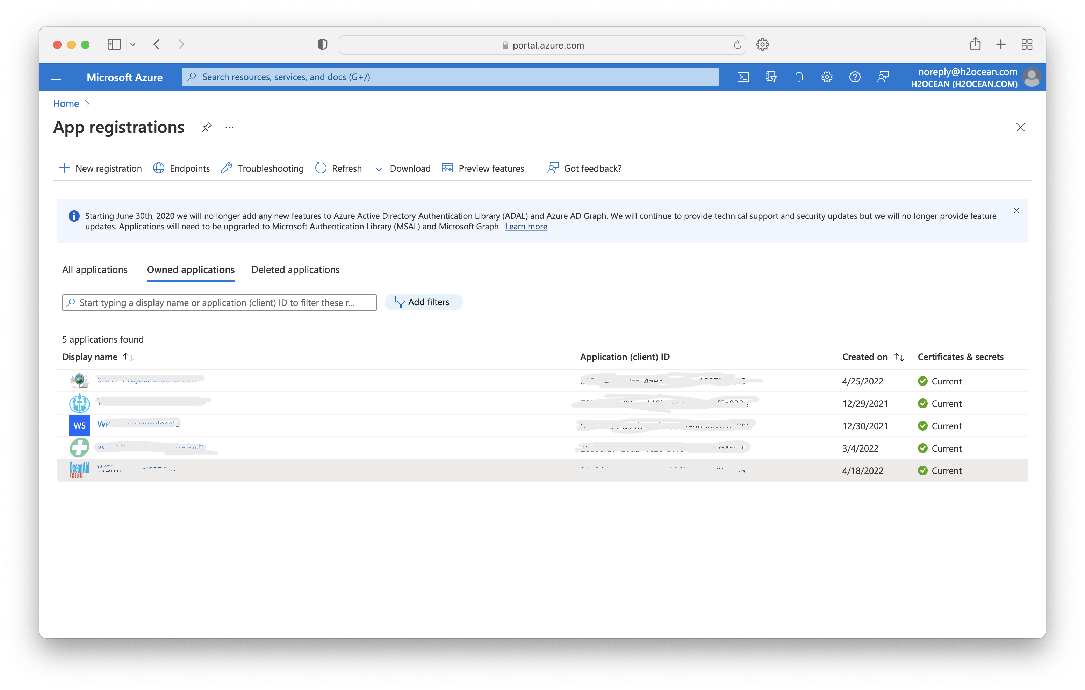Open Endpoints
Screen dimensions: 1085x690
[x=181, y=168]
